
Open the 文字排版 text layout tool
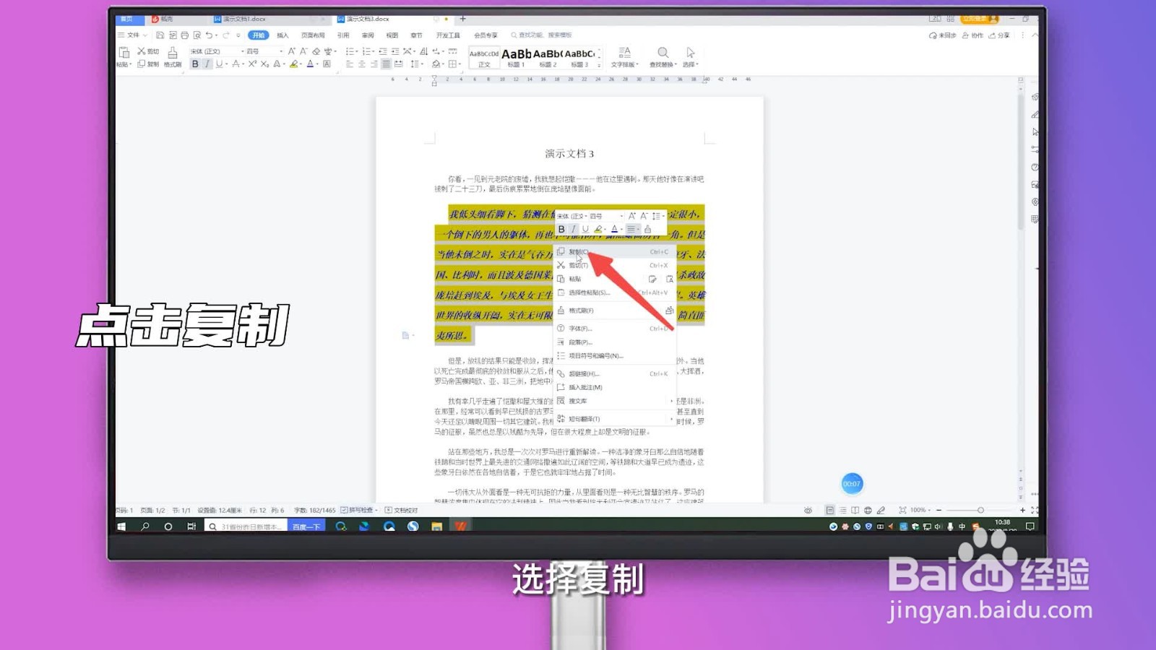coord(625,57)
